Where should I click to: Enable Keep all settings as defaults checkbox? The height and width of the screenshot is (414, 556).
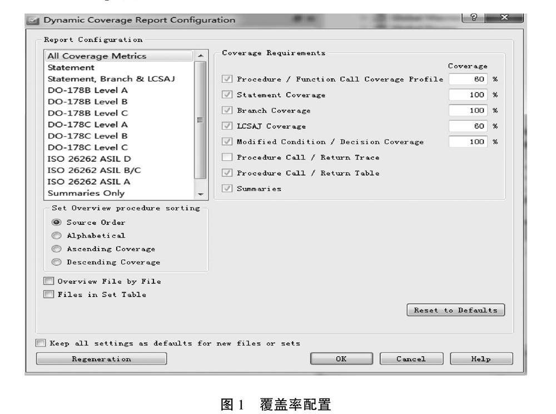pyautogui.click(x=40, y=343)
